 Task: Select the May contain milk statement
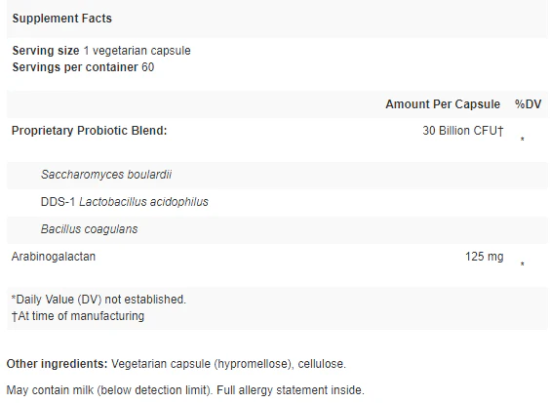109,390
